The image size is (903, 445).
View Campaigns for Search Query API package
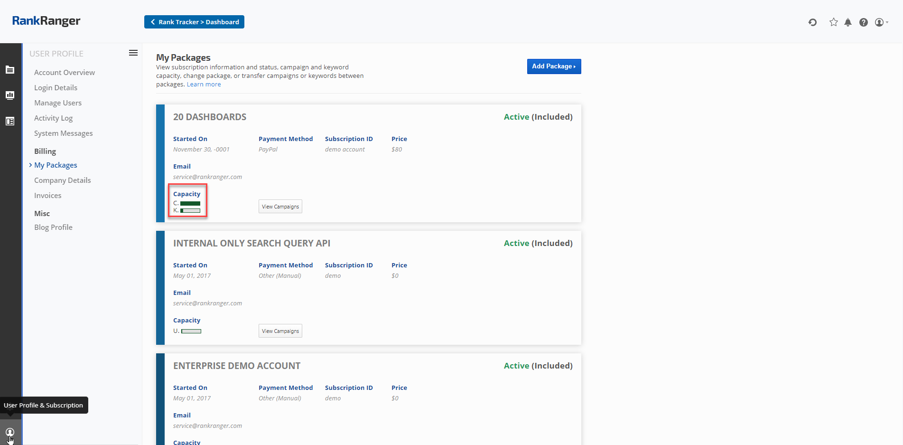(280, 331)
